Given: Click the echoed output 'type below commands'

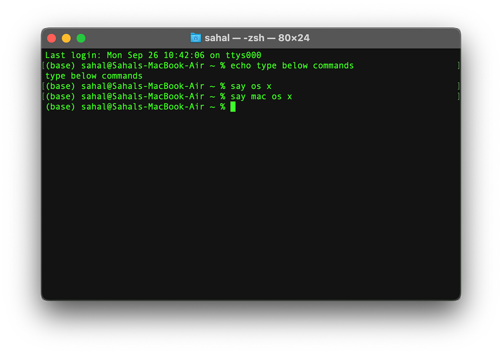Looking at the screenshot, I should 93,76.
